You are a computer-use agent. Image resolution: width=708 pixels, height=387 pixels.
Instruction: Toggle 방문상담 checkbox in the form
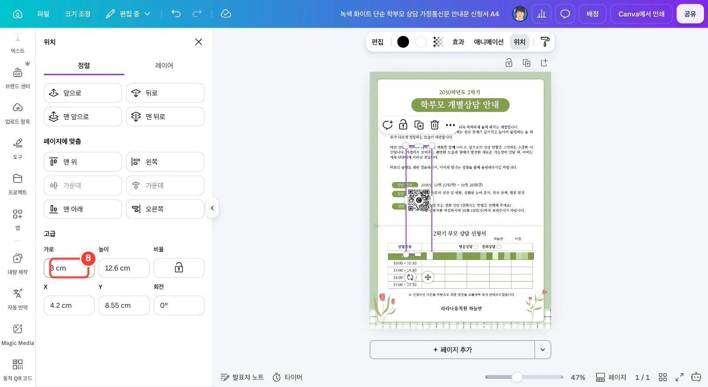coord(476,247)
